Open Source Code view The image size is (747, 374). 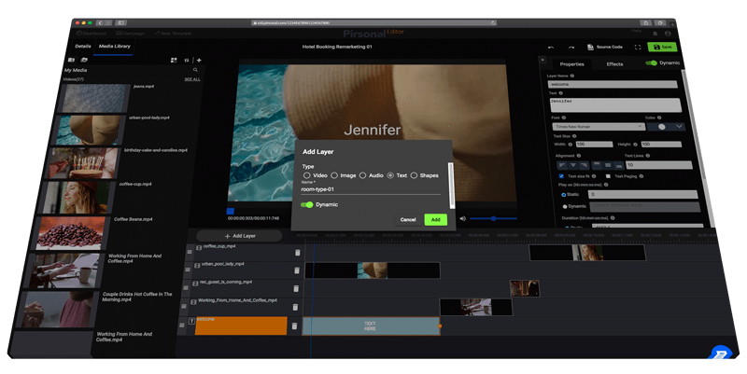click(x=603, y=47)
